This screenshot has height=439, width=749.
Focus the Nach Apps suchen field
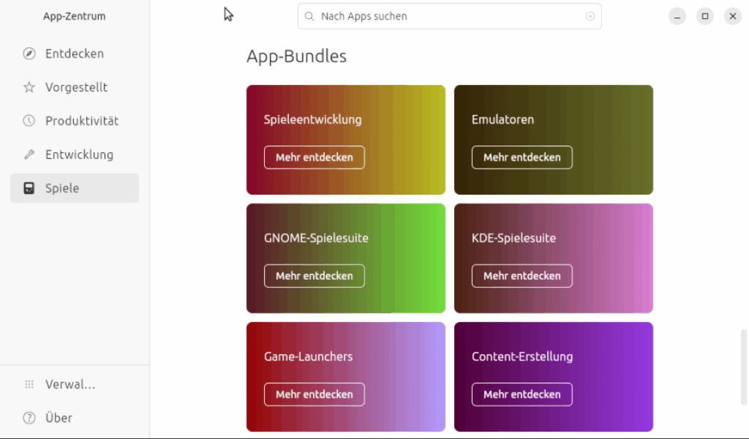(446, 16)
